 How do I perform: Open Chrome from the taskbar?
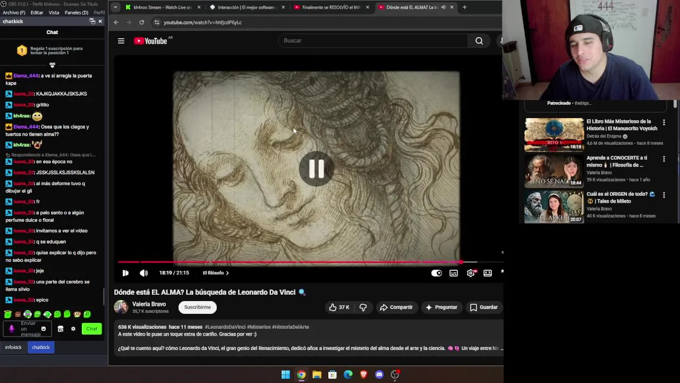[301, 374]
